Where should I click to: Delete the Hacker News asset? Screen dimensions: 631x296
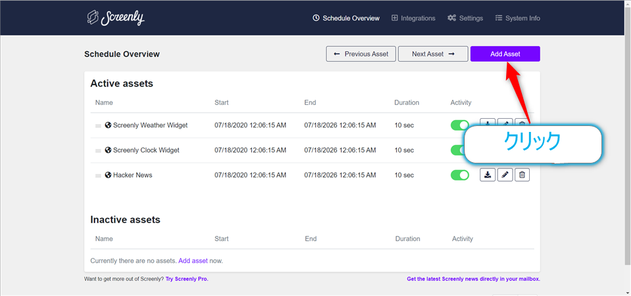pos(523,175)
